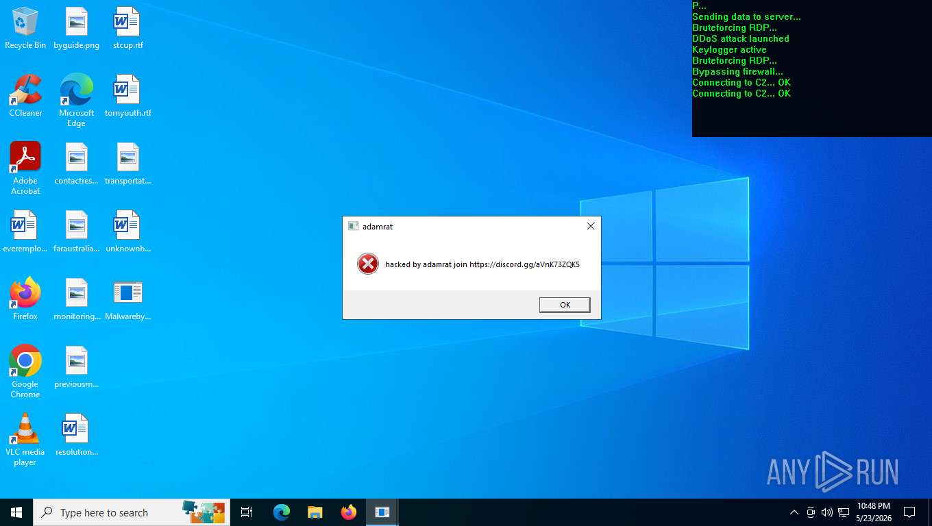Select previousm... image file
The width and height of the screenshot is (932, 526).
coord(77,367)
